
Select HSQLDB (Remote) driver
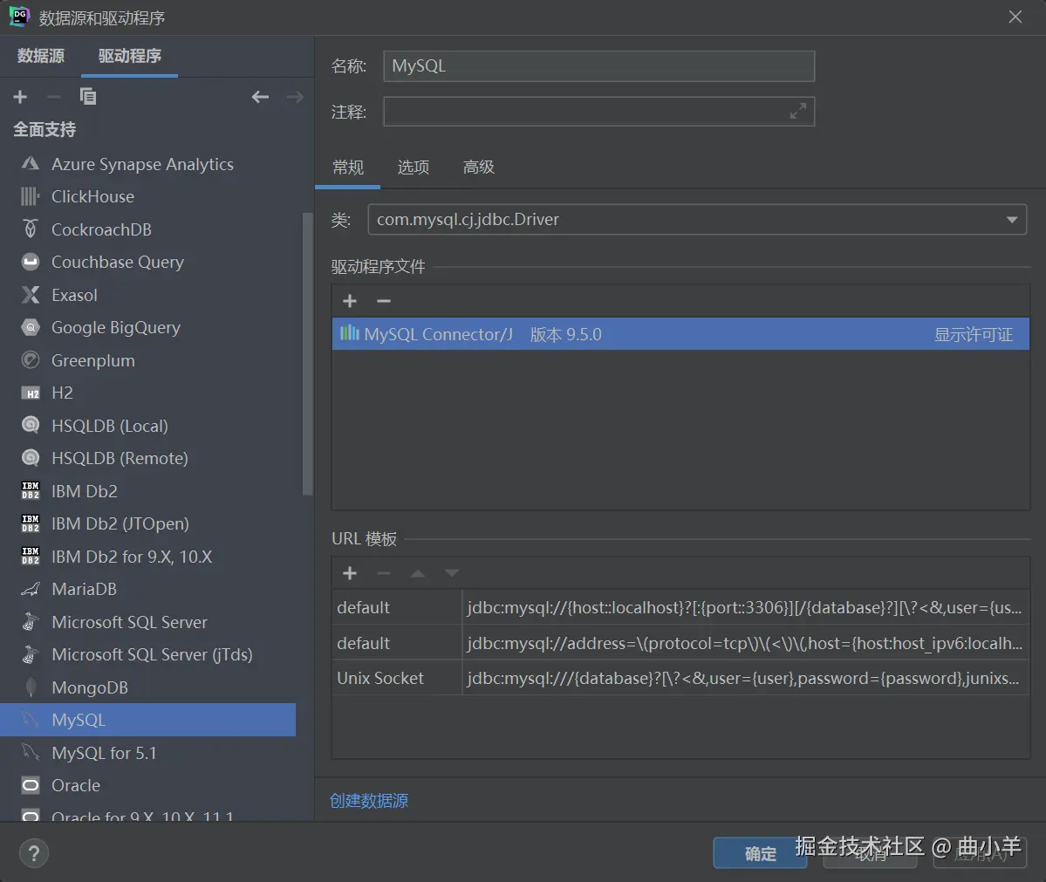coord(148,458)
